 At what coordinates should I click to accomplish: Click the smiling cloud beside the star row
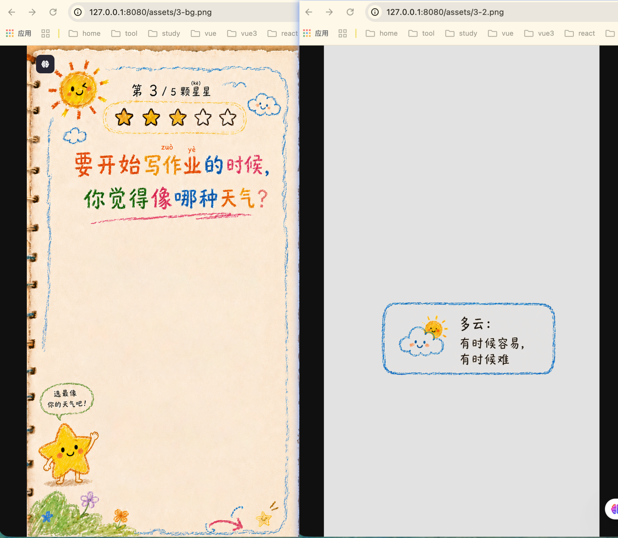click(x=264, y=104)
